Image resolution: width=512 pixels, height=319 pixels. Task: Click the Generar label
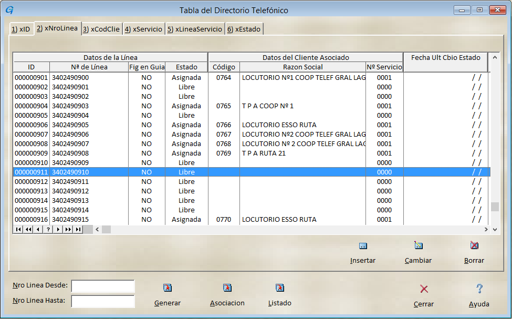click(x=168, y=303)
